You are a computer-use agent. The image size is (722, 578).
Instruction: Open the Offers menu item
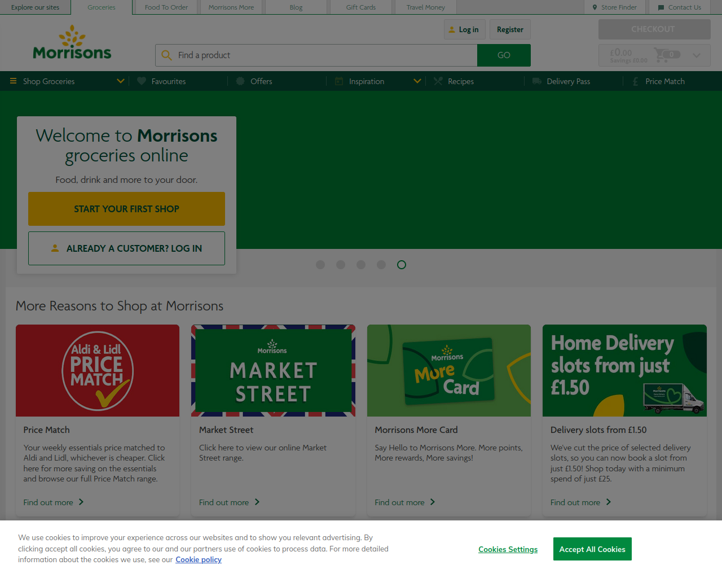click(261, 81)
